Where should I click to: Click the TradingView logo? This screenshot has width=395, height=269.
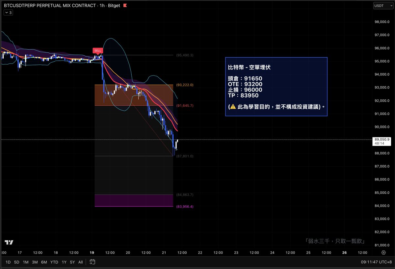click(x=9, y=242)
